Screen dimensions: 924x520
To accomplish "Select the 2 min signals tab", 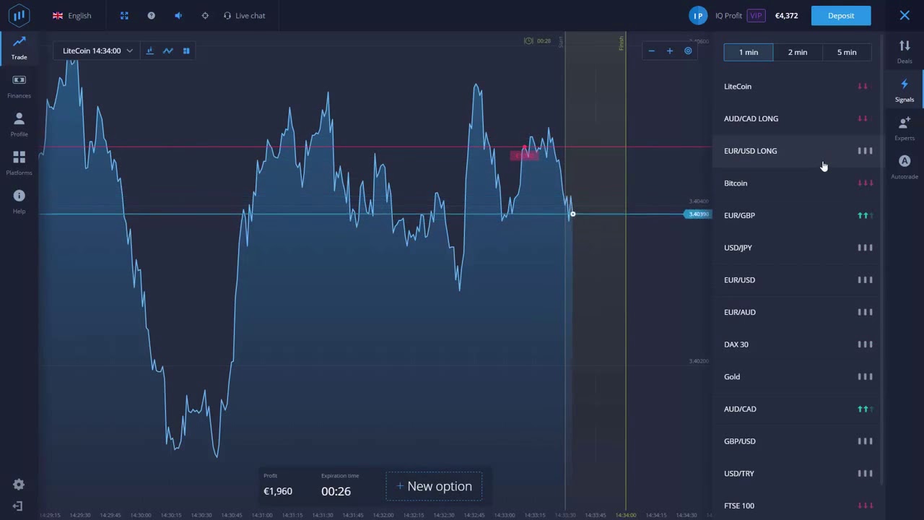I will [798, 52].
